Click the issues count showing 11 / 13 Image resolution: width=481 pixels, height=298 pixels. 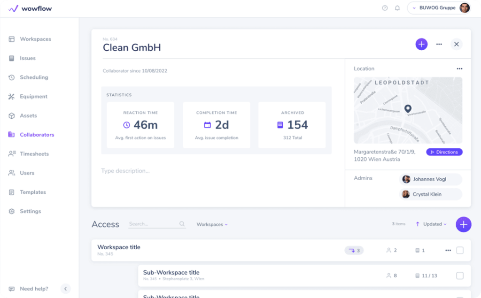click(426, 275)
